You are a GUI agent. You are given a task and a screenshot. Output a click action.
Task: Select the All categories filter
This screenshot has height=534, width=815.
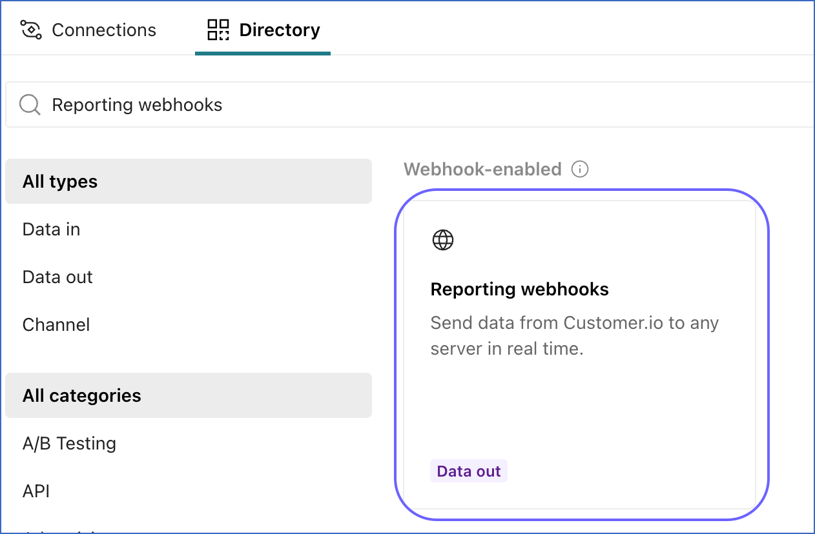click(189, 395)
